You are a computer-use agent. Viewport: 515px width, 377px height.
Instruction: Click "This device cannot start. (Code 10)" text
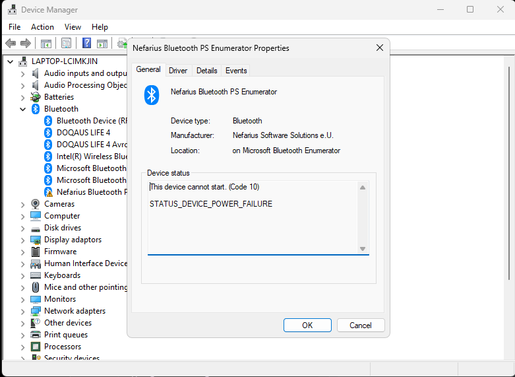tap(204, 187)
